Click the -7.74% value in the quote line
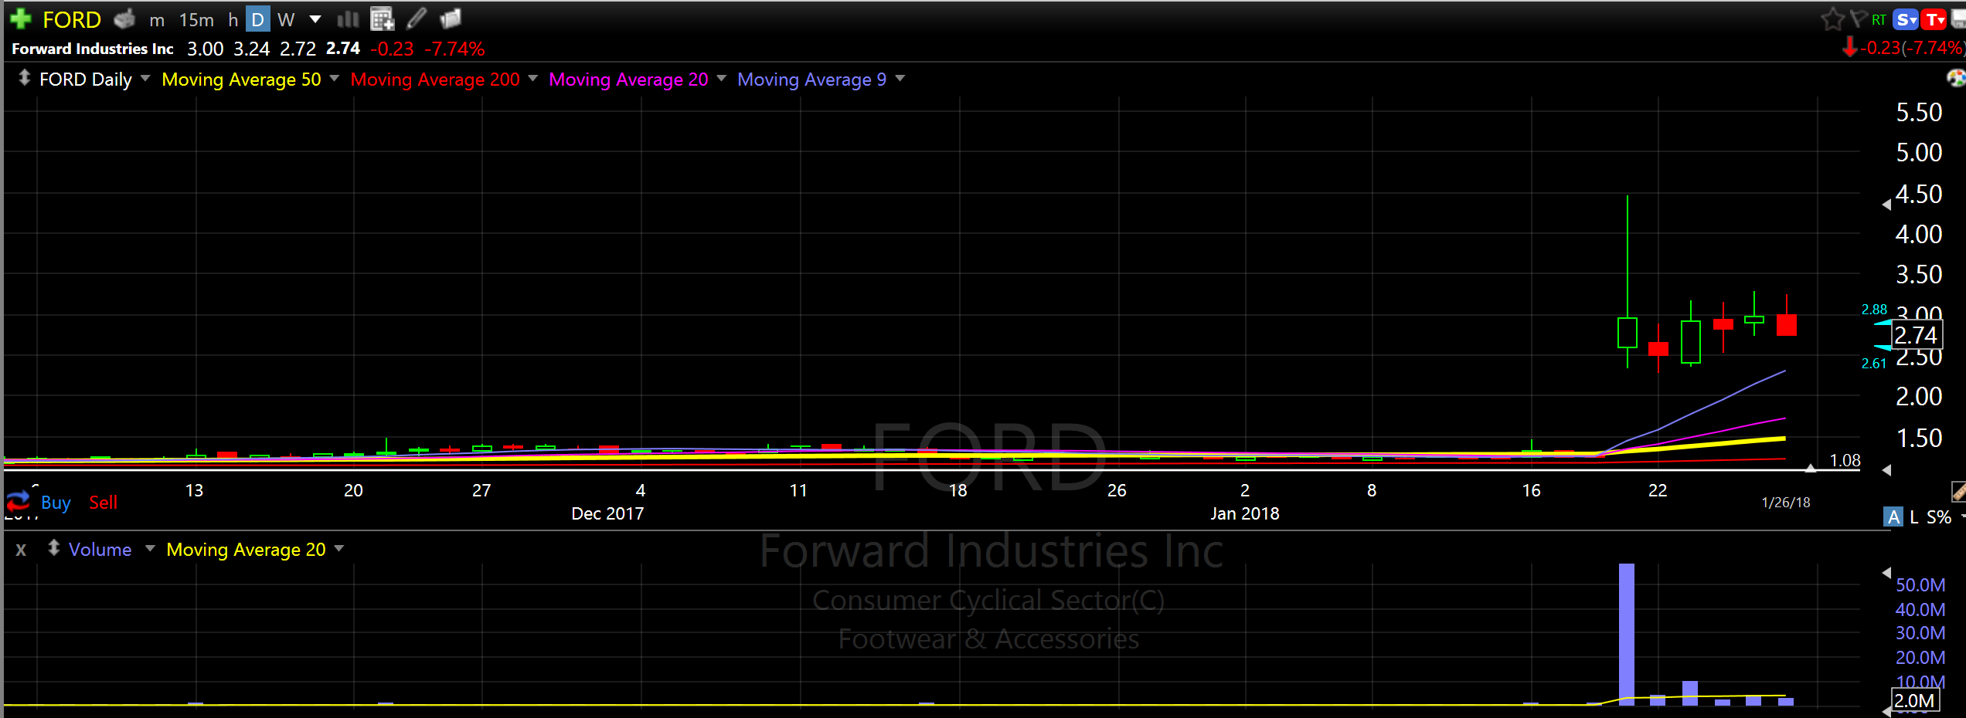This screenshot has width=1966, height=718. (x=454, y=49)
